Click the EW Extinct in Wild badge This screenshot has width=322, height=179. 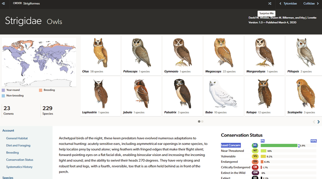pyautogui.click(x=255, y=173)
